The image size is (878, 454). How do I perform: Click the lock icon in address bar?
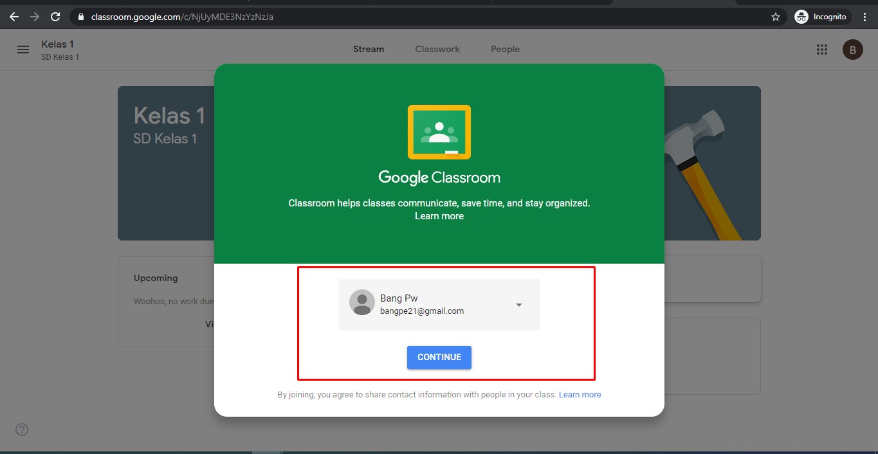point(81,17)
